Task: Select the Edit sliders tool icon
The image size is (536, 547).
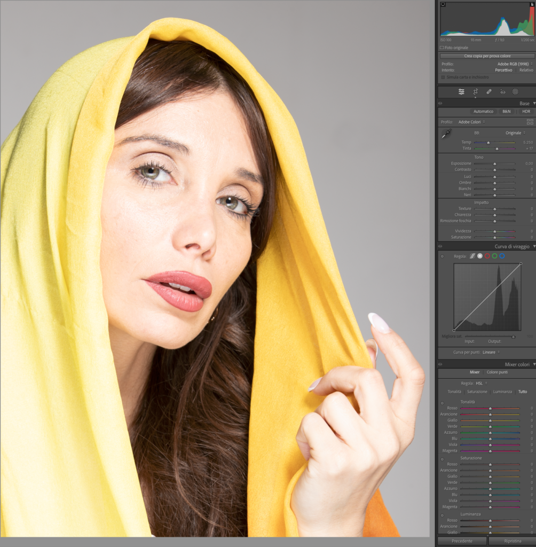Action: (461, 92)
